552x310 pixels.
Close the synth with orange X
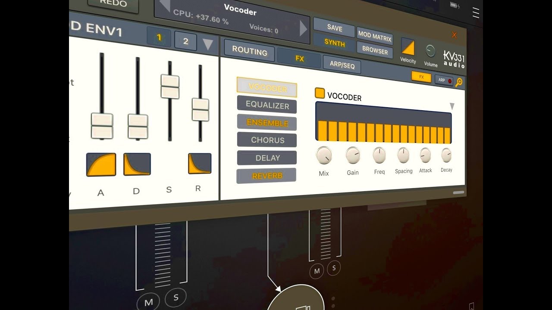coord(454,35)
